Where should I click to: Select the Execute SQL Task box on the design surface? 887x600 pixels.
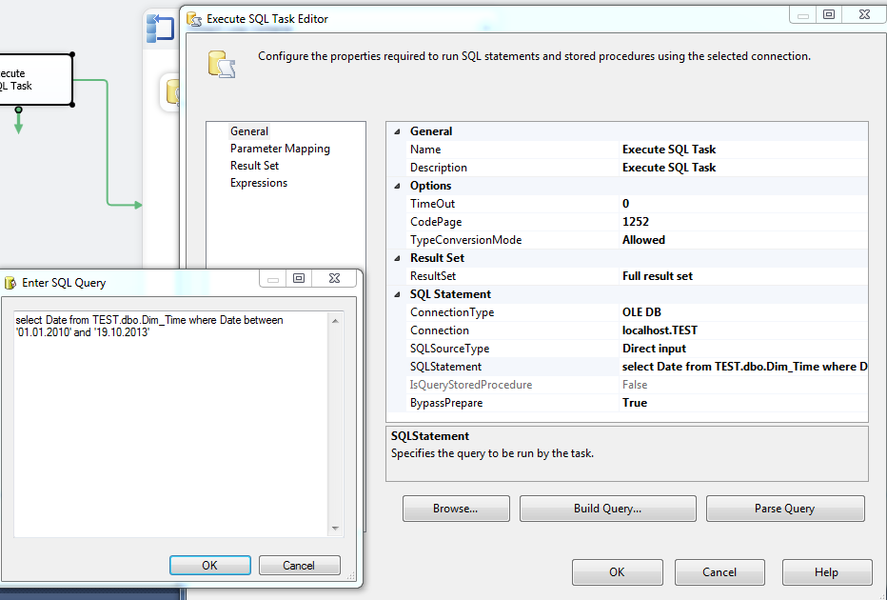pyautogui.click(x=36, y=79)
